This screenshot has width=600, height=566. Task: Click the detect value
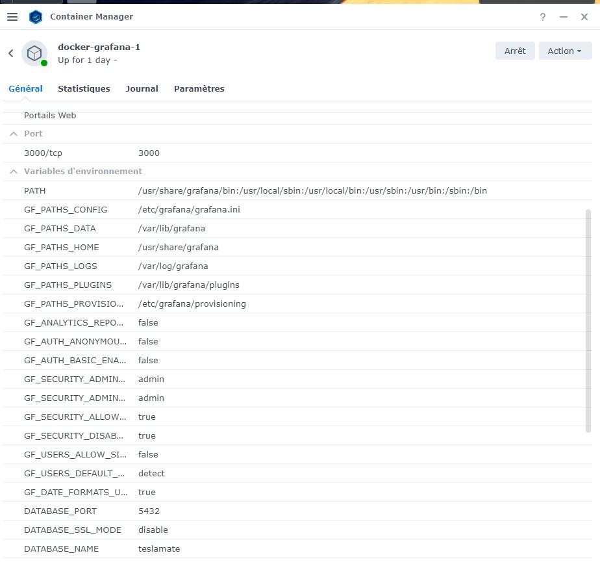point(151,473)
